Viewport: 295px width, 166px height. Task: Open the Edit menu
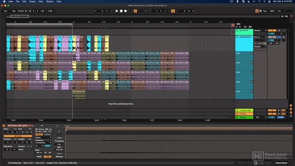[x=24, y=1]
